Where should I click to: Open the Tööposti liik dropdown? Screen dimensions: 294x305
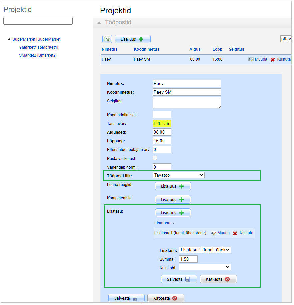click(x=178, y=175)
